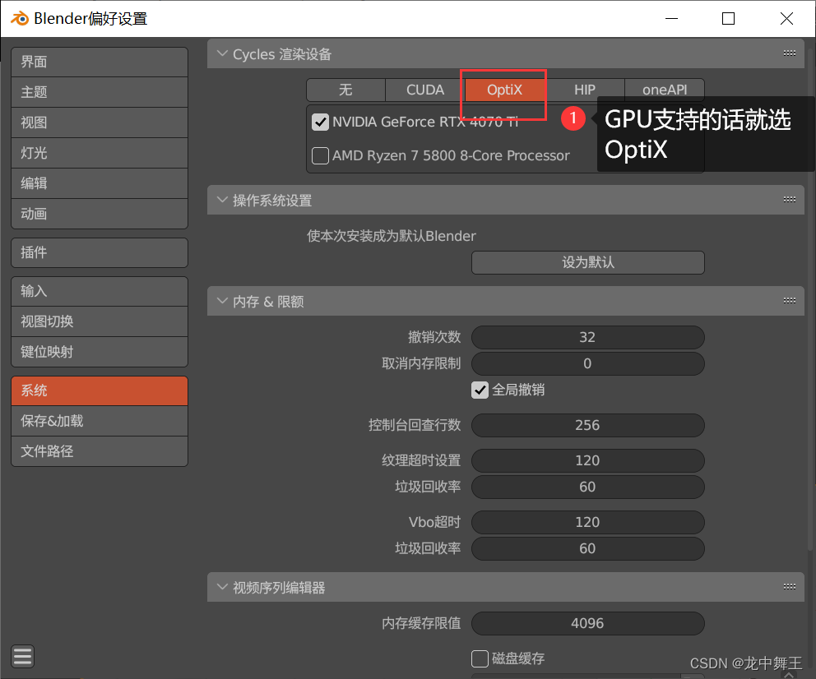This screenshot has width=816, height=679.
Task: Toggle the 全局撤销 checkbox
Action: click(x=480, y=390)
